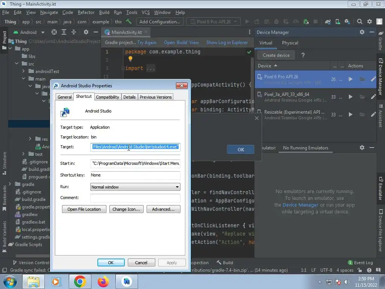Click the yellow lightbulb intention icon
Image resolution: width=385 pixels, height=289 pixels.
[x=130, y=59]
